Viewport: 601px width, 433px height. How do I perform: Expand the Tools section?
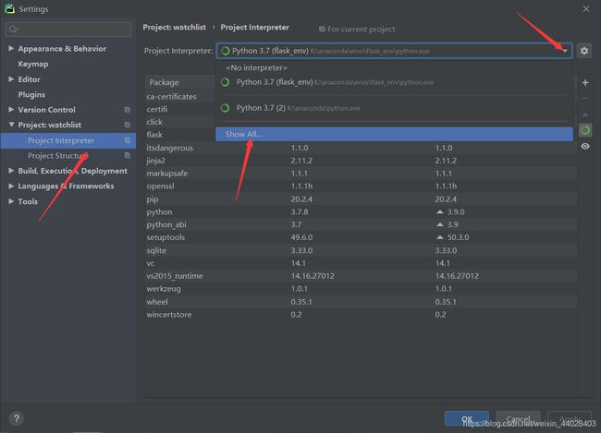(x=11, y=201)
